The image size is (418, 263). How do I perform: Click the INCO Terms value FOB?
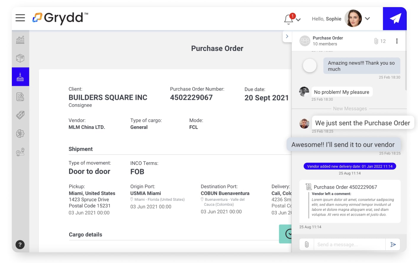(x=137, y=172)
